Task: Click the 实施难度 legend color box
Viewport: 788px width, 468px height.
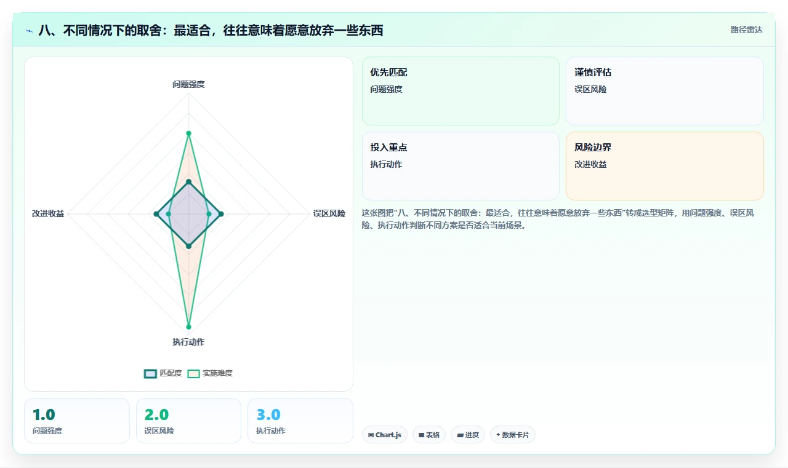Action: pyautogui.click(x=194, y=373)
